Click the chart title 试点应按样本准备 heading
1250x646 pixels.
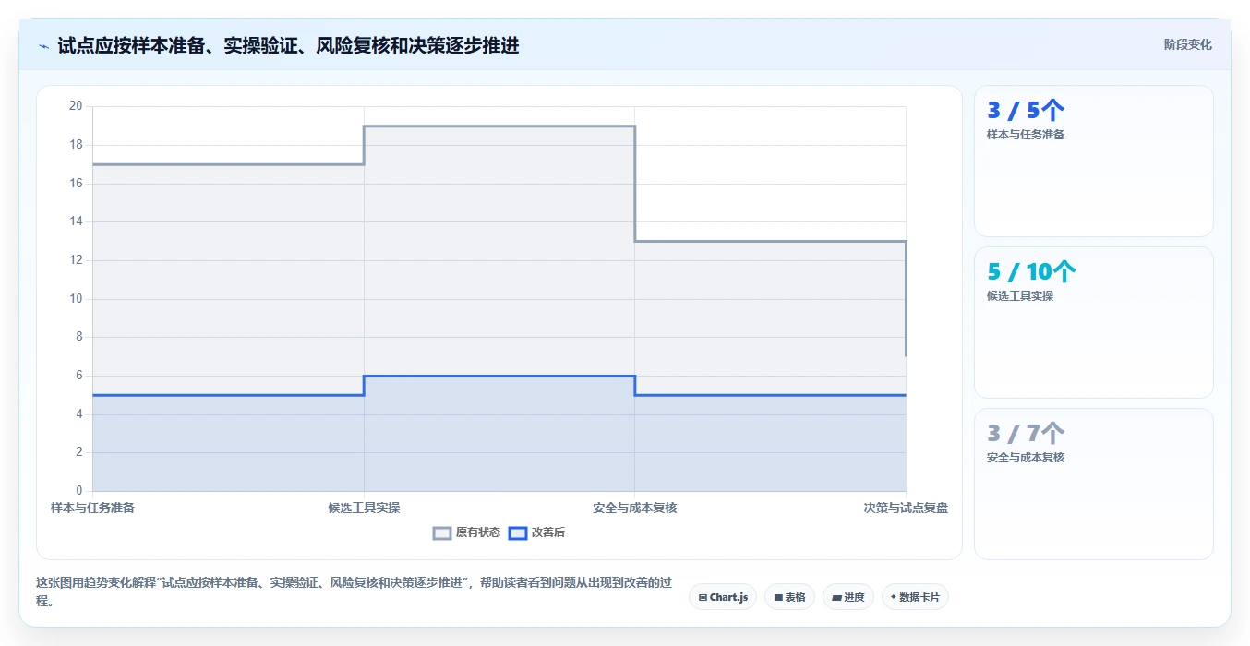[x=288, y=45]
